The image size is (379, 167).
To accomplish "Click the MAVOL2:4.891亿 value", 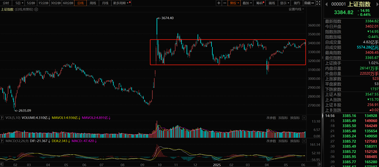I will click(96, 118).
